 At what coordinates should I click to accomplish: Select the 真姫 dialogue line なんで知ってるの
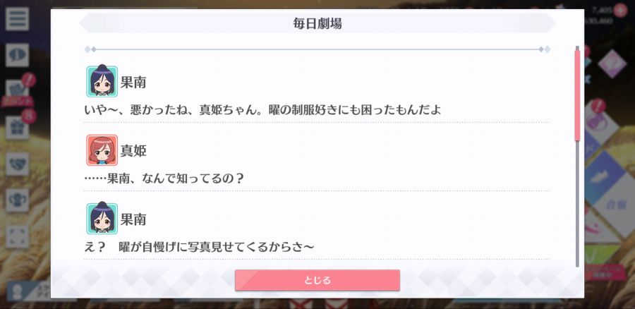(164, 178)
